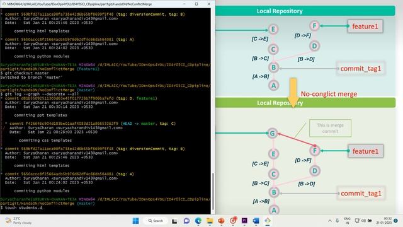Click the 'This is merge commit' callout box
Viewport: 403px width, 227px height.
tap(330, 128)
